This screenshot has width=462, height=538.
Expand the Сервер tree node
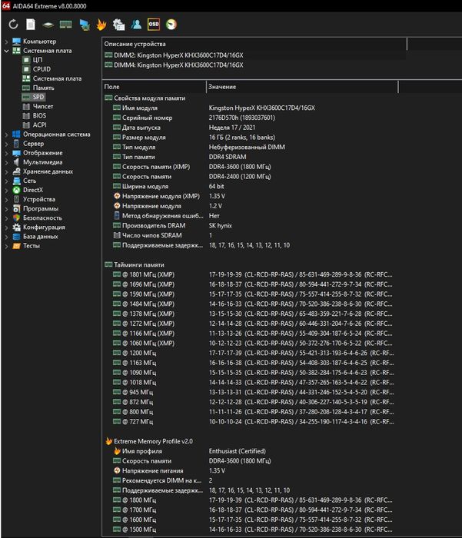pyautogui.click(x=6, y=144)
